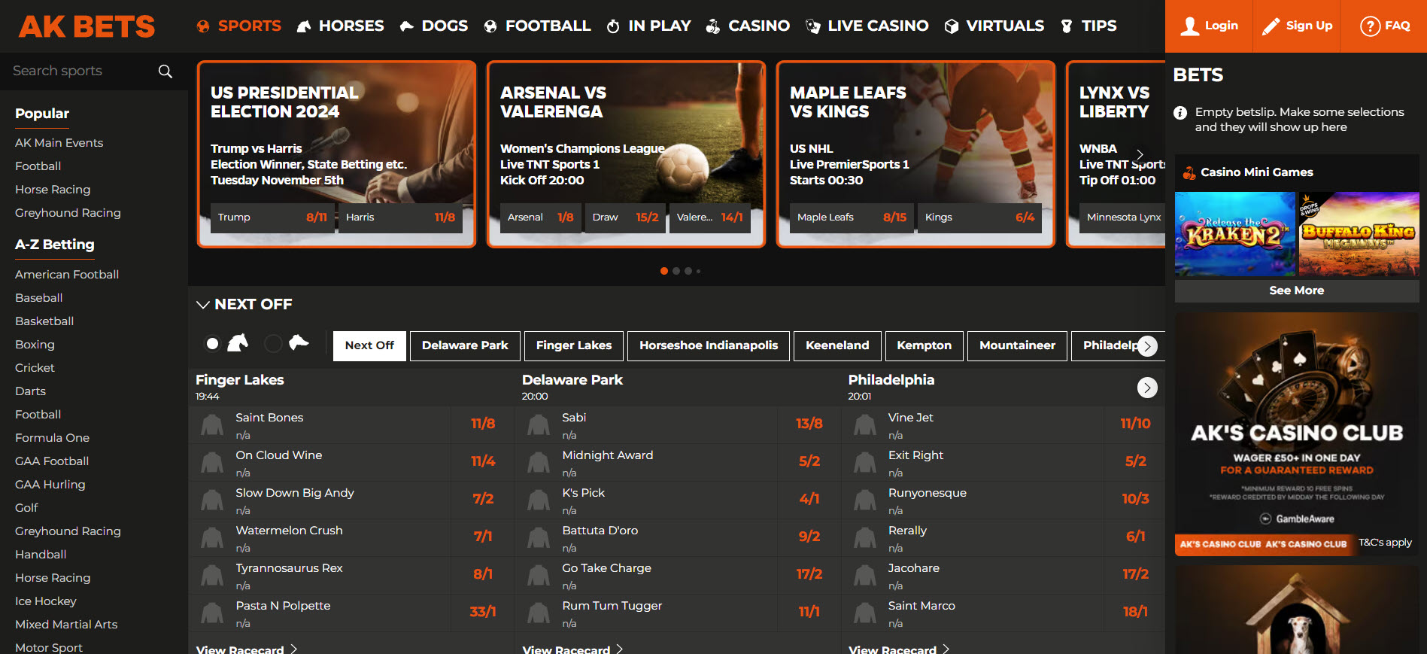This screenshot has width=1427, height=654.
Task: Click the betslip info icon
Action: pyautogui.click(x=1180, y=113)
